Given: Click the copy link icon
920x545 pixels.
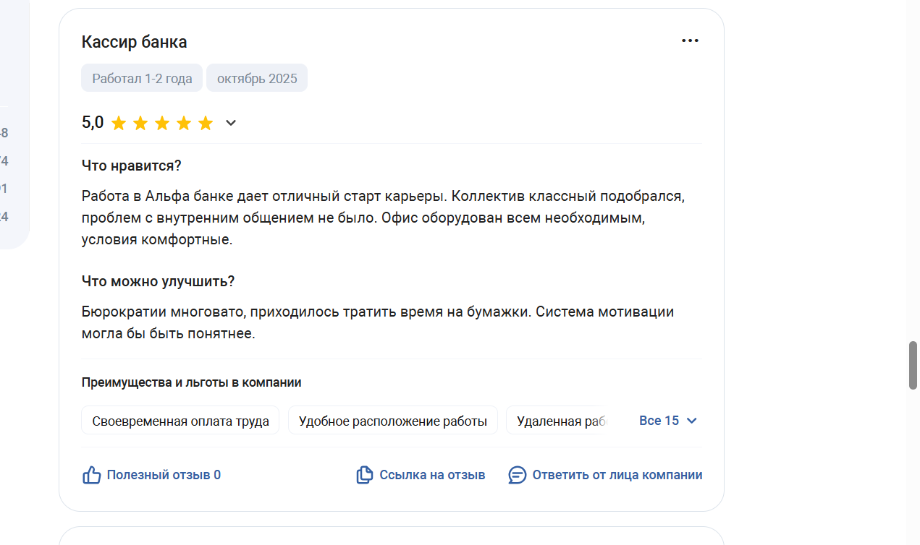Looking at the screenshot, I should tap(364, 475).
